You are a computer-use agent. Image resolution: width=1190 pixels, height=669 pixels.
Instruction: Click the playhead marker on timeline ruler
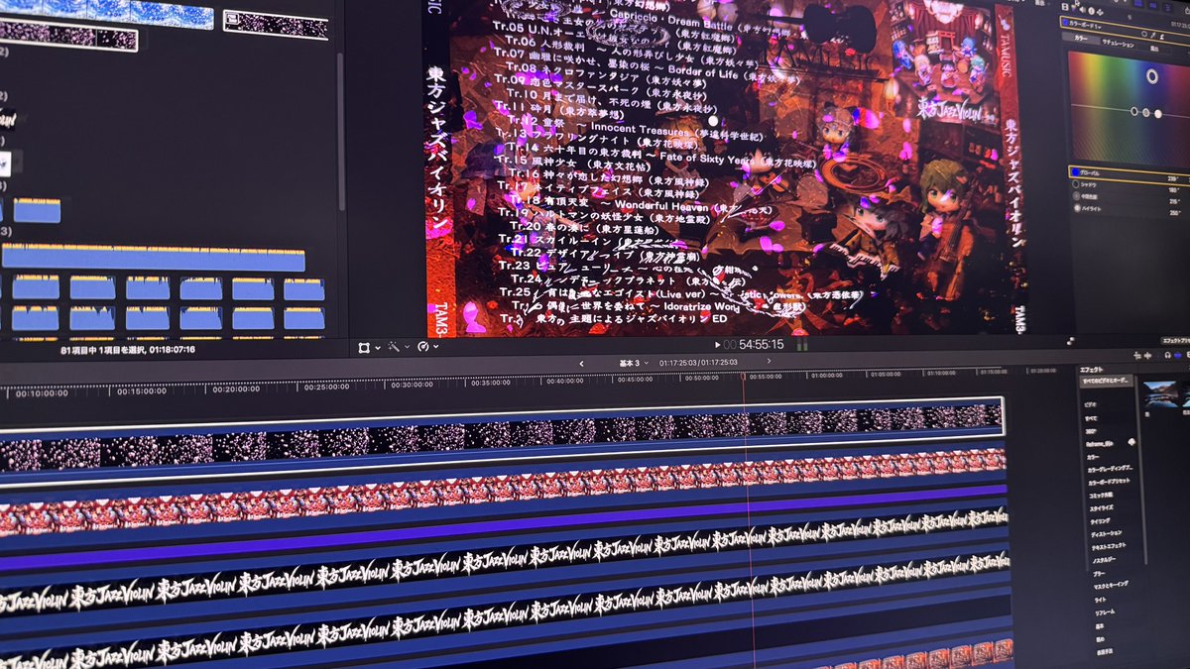tap(744, 377)
